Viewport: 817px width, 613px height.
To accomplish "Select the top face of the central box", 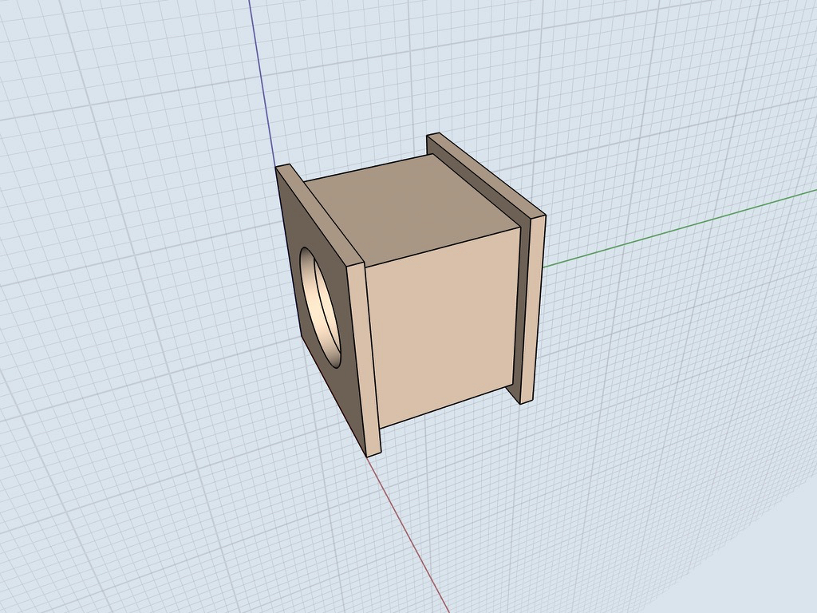I will pyautogui.click(x=412, y=210).
